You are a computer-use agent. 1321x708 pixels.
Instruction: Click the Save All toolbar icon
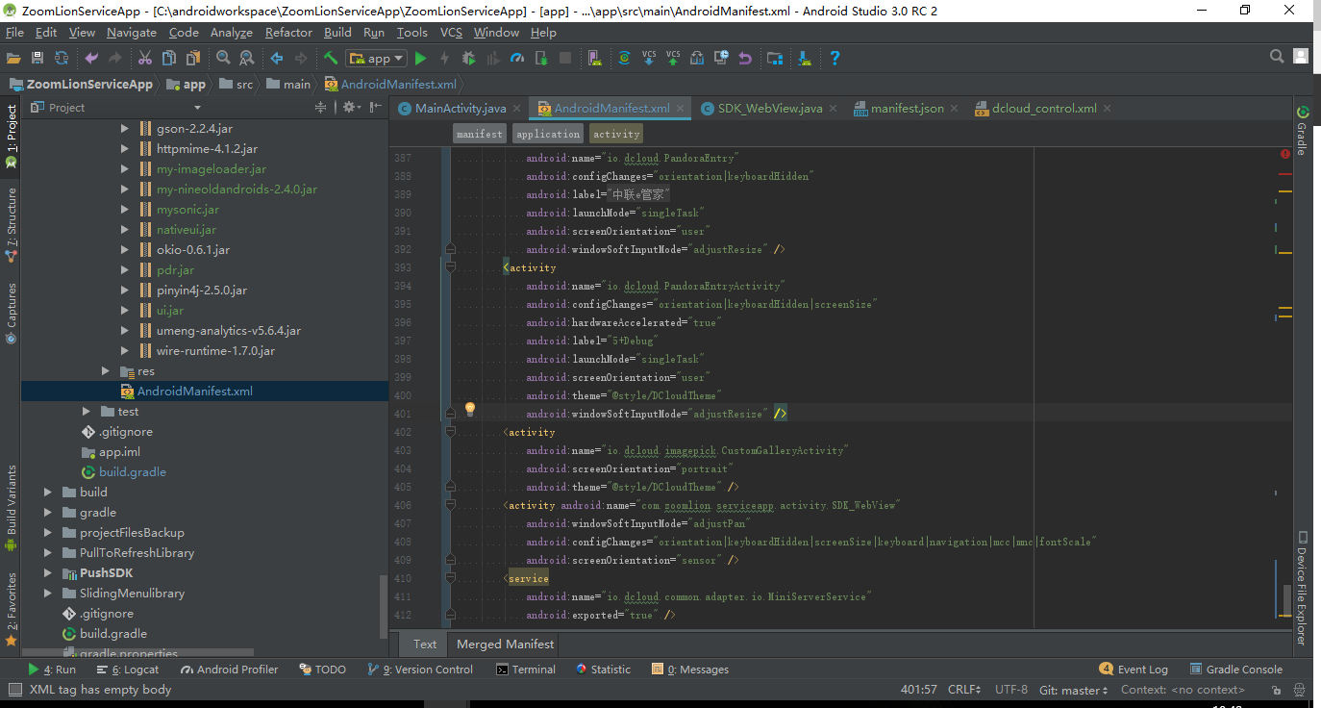(x=37, y=59)
